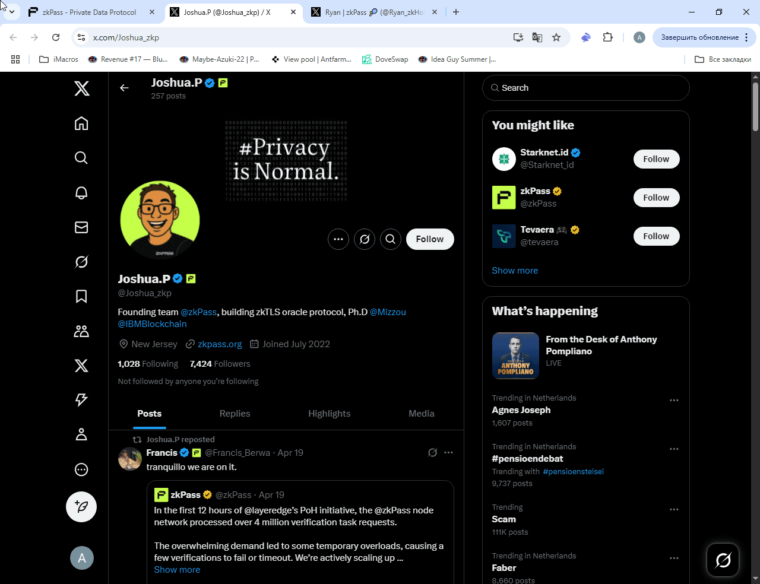Click @IBMBlockchain mention in bio
Image resolution: width=760 pixels, height=584 pixels.
tap(152, 324)
